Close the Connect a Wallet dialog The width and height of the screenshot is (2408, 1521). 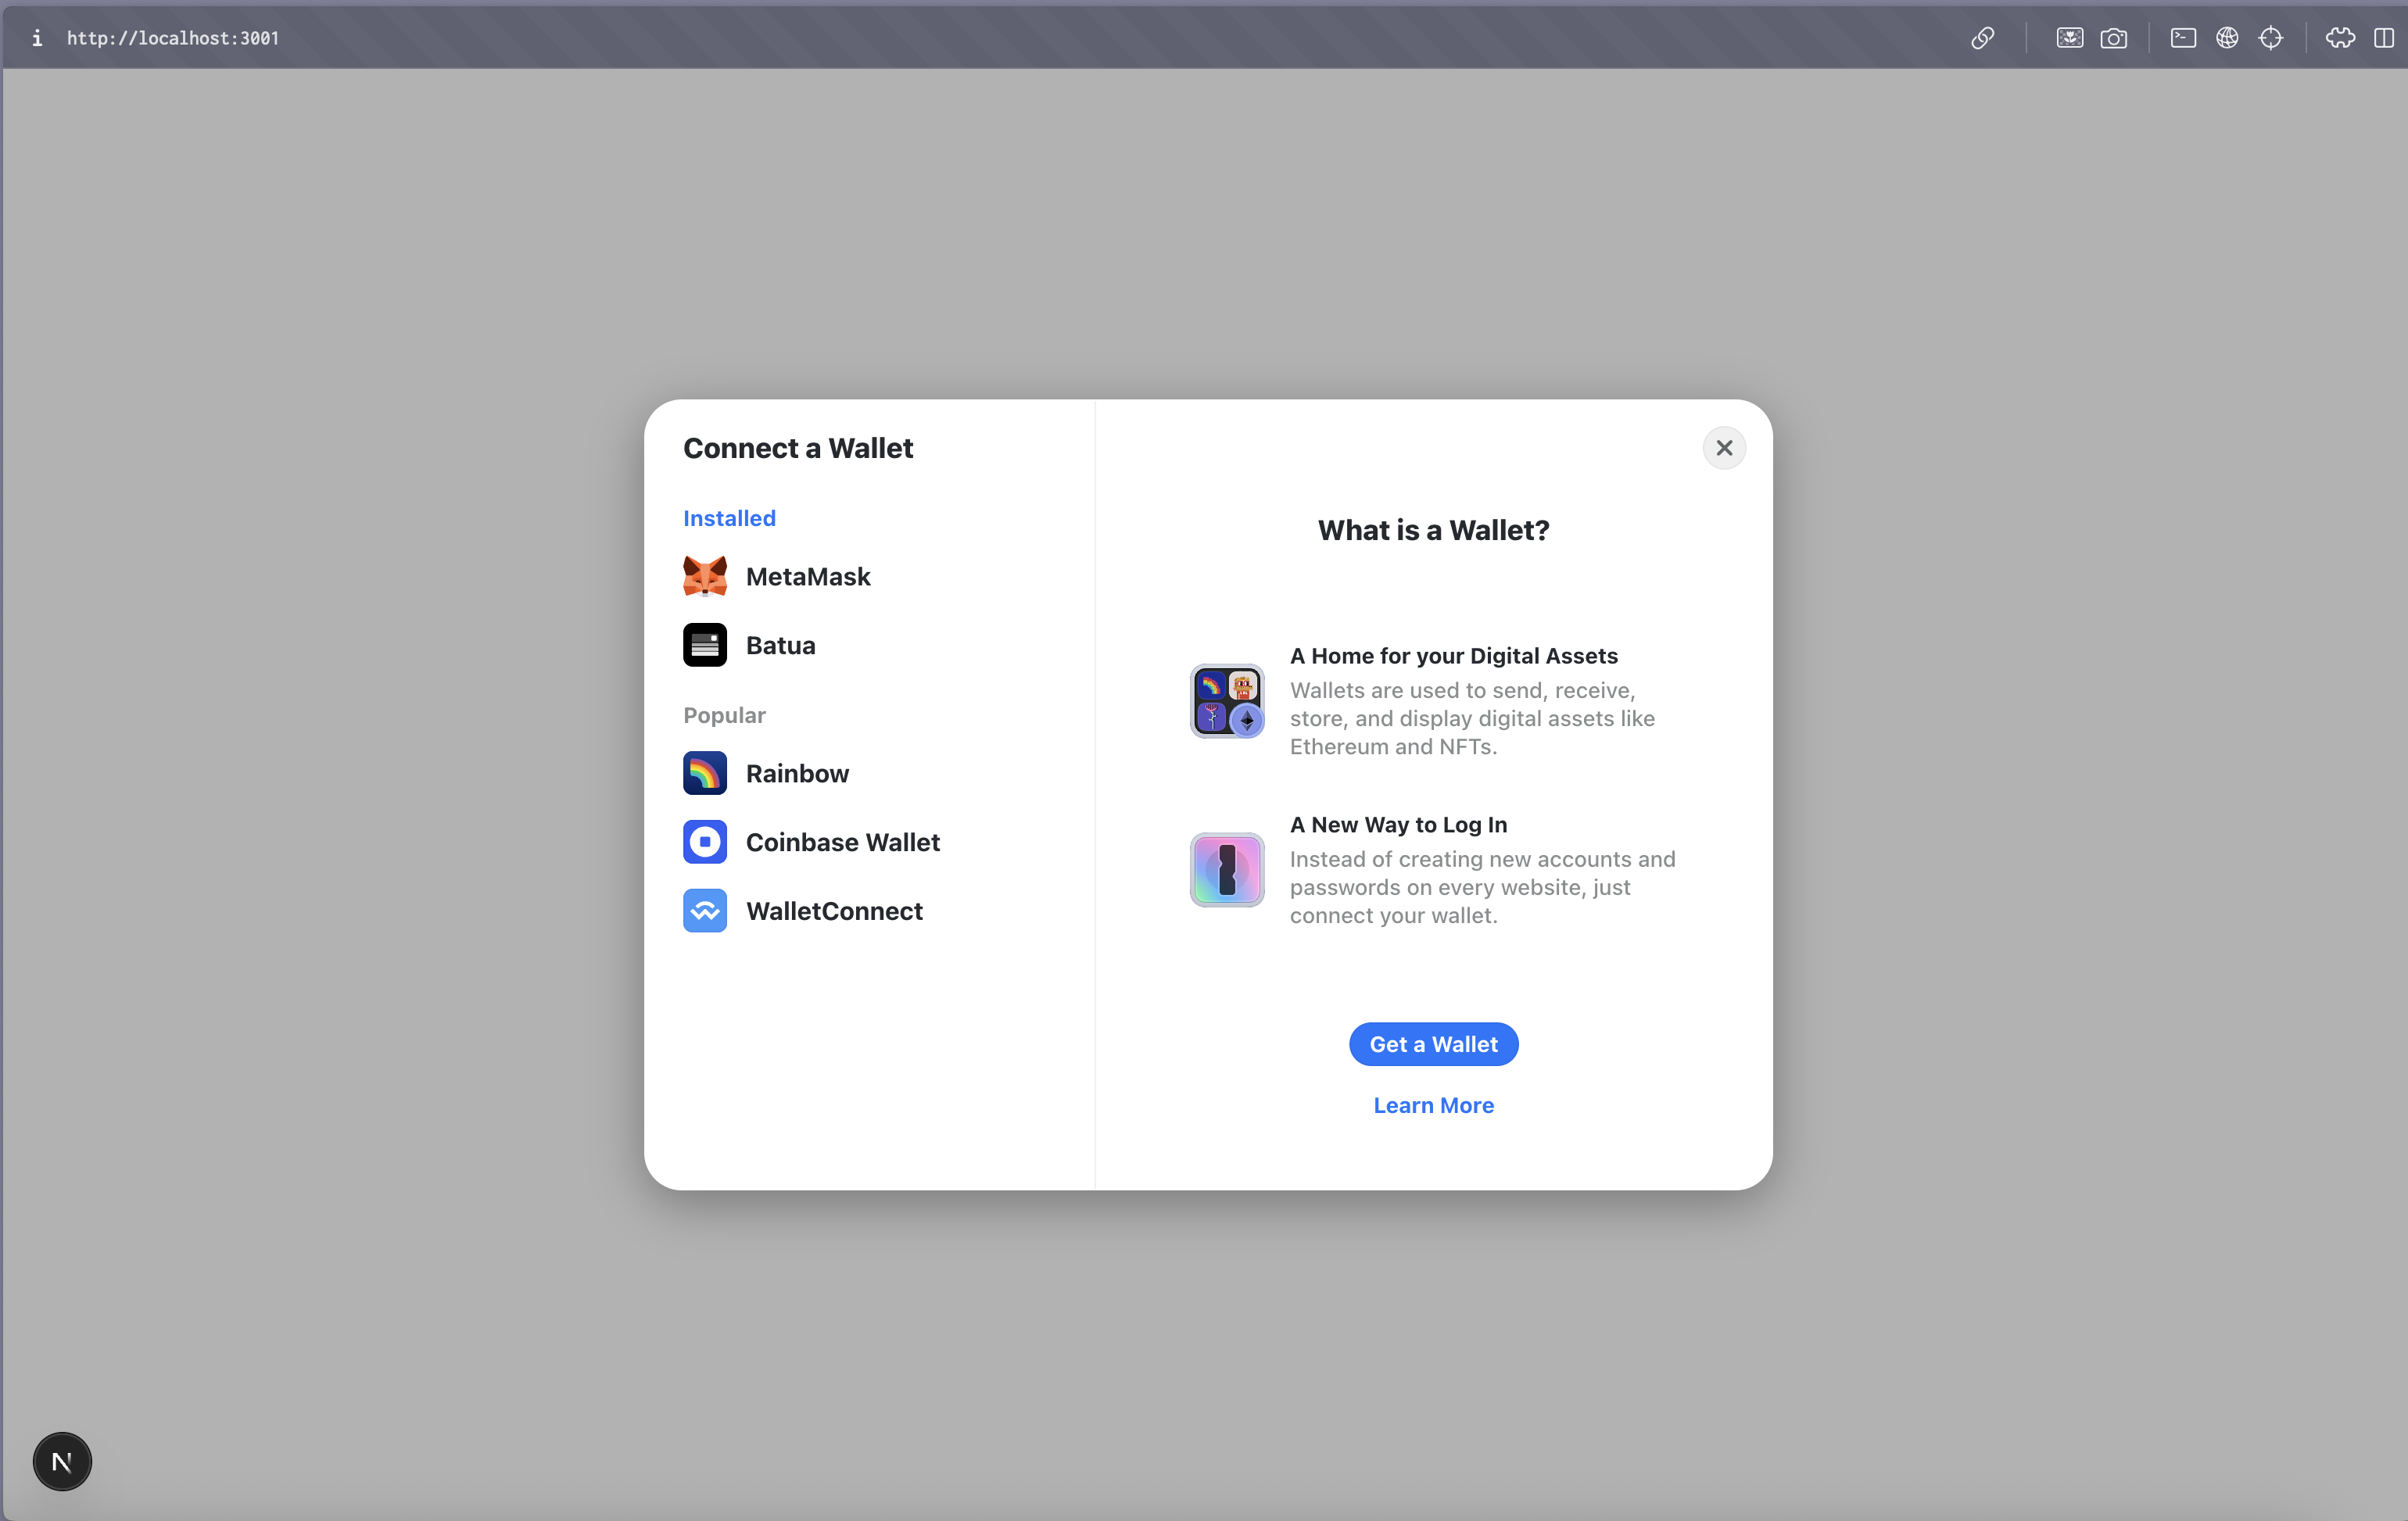click(x=1723, y=447)
